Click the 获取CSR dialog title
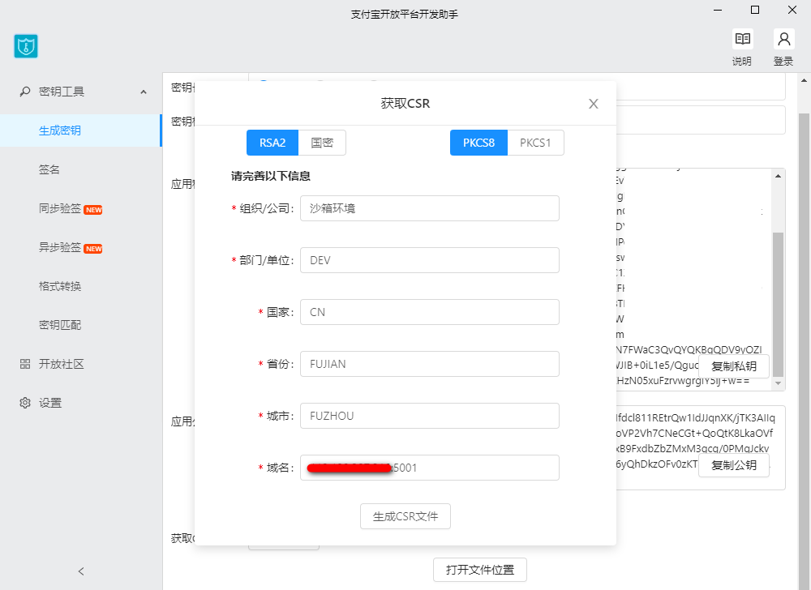This screenshot has height=590, width=811. (405, 103)
